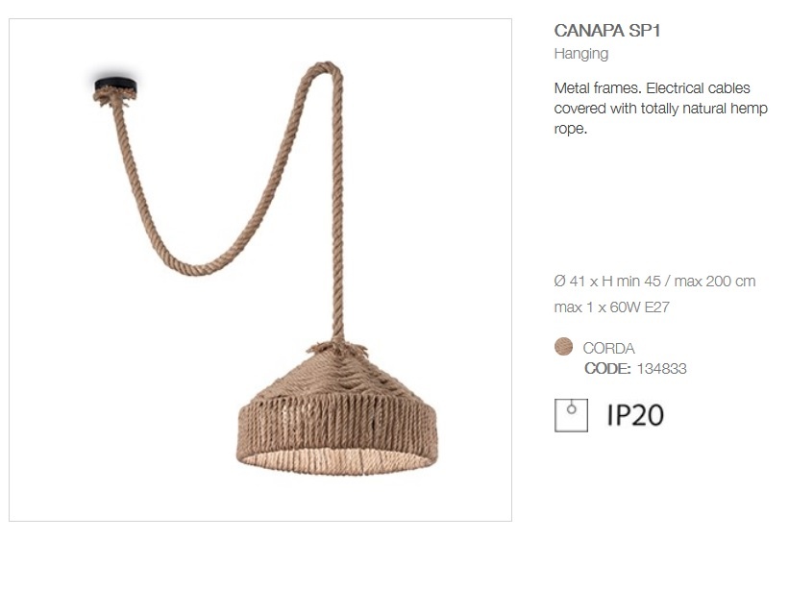Click the Metal frames description paragraph
789x589 pixels.
coord(660,109)
